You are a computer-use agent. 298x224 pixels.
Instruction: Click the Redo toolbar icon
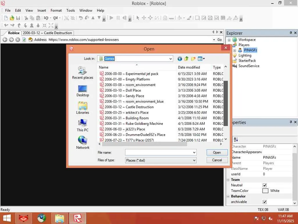click(55, 18)
